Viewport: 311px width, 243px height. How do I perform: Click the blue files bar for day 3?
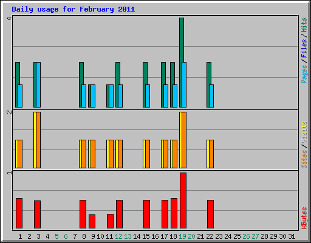38,84
